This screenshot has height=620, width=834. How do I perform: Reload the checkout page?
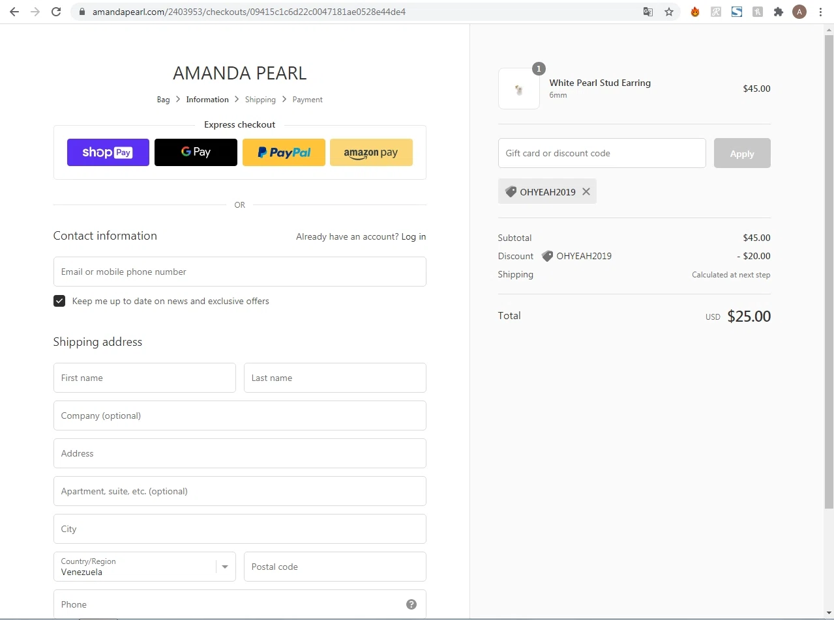click(x=56, y=12)
